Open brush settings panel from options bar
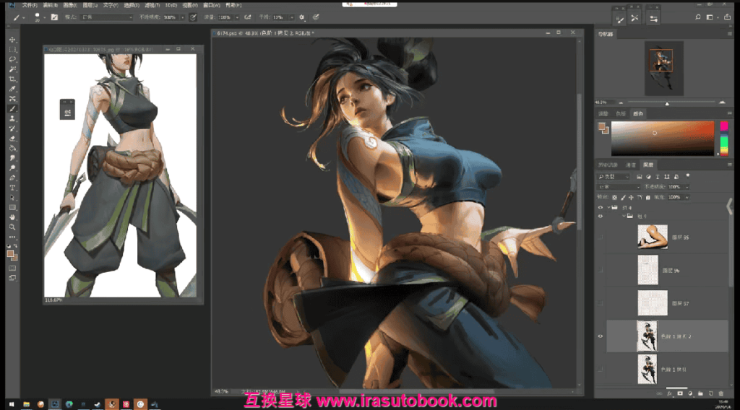 [54, 17]
